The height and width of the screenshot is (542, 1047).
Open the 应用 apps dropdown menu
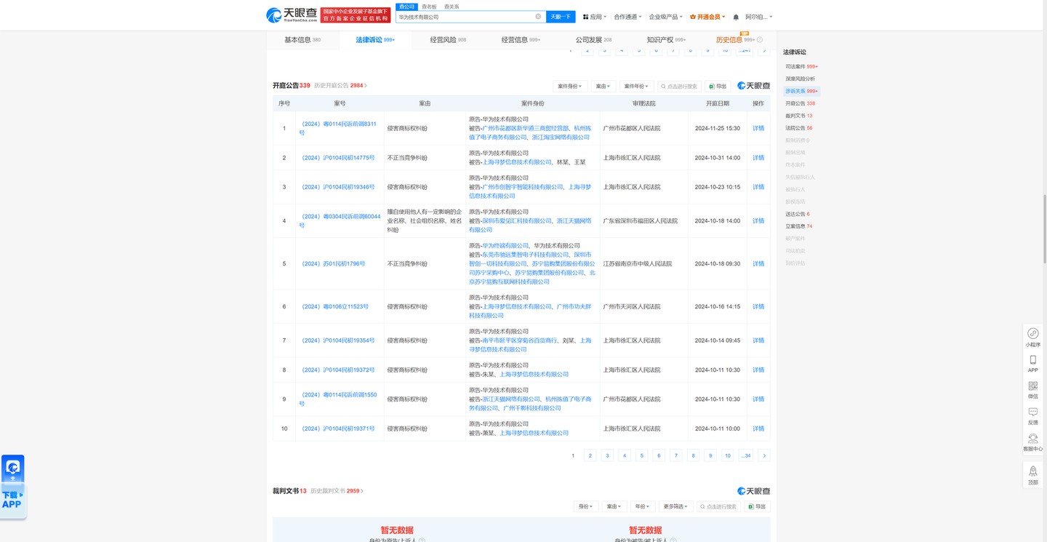(x=595, y=17)
